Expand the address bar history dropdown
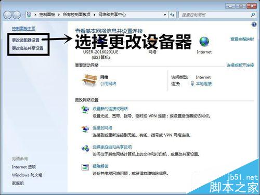The width and height of the screenshot is (260, 195). [x=165, y=15]
